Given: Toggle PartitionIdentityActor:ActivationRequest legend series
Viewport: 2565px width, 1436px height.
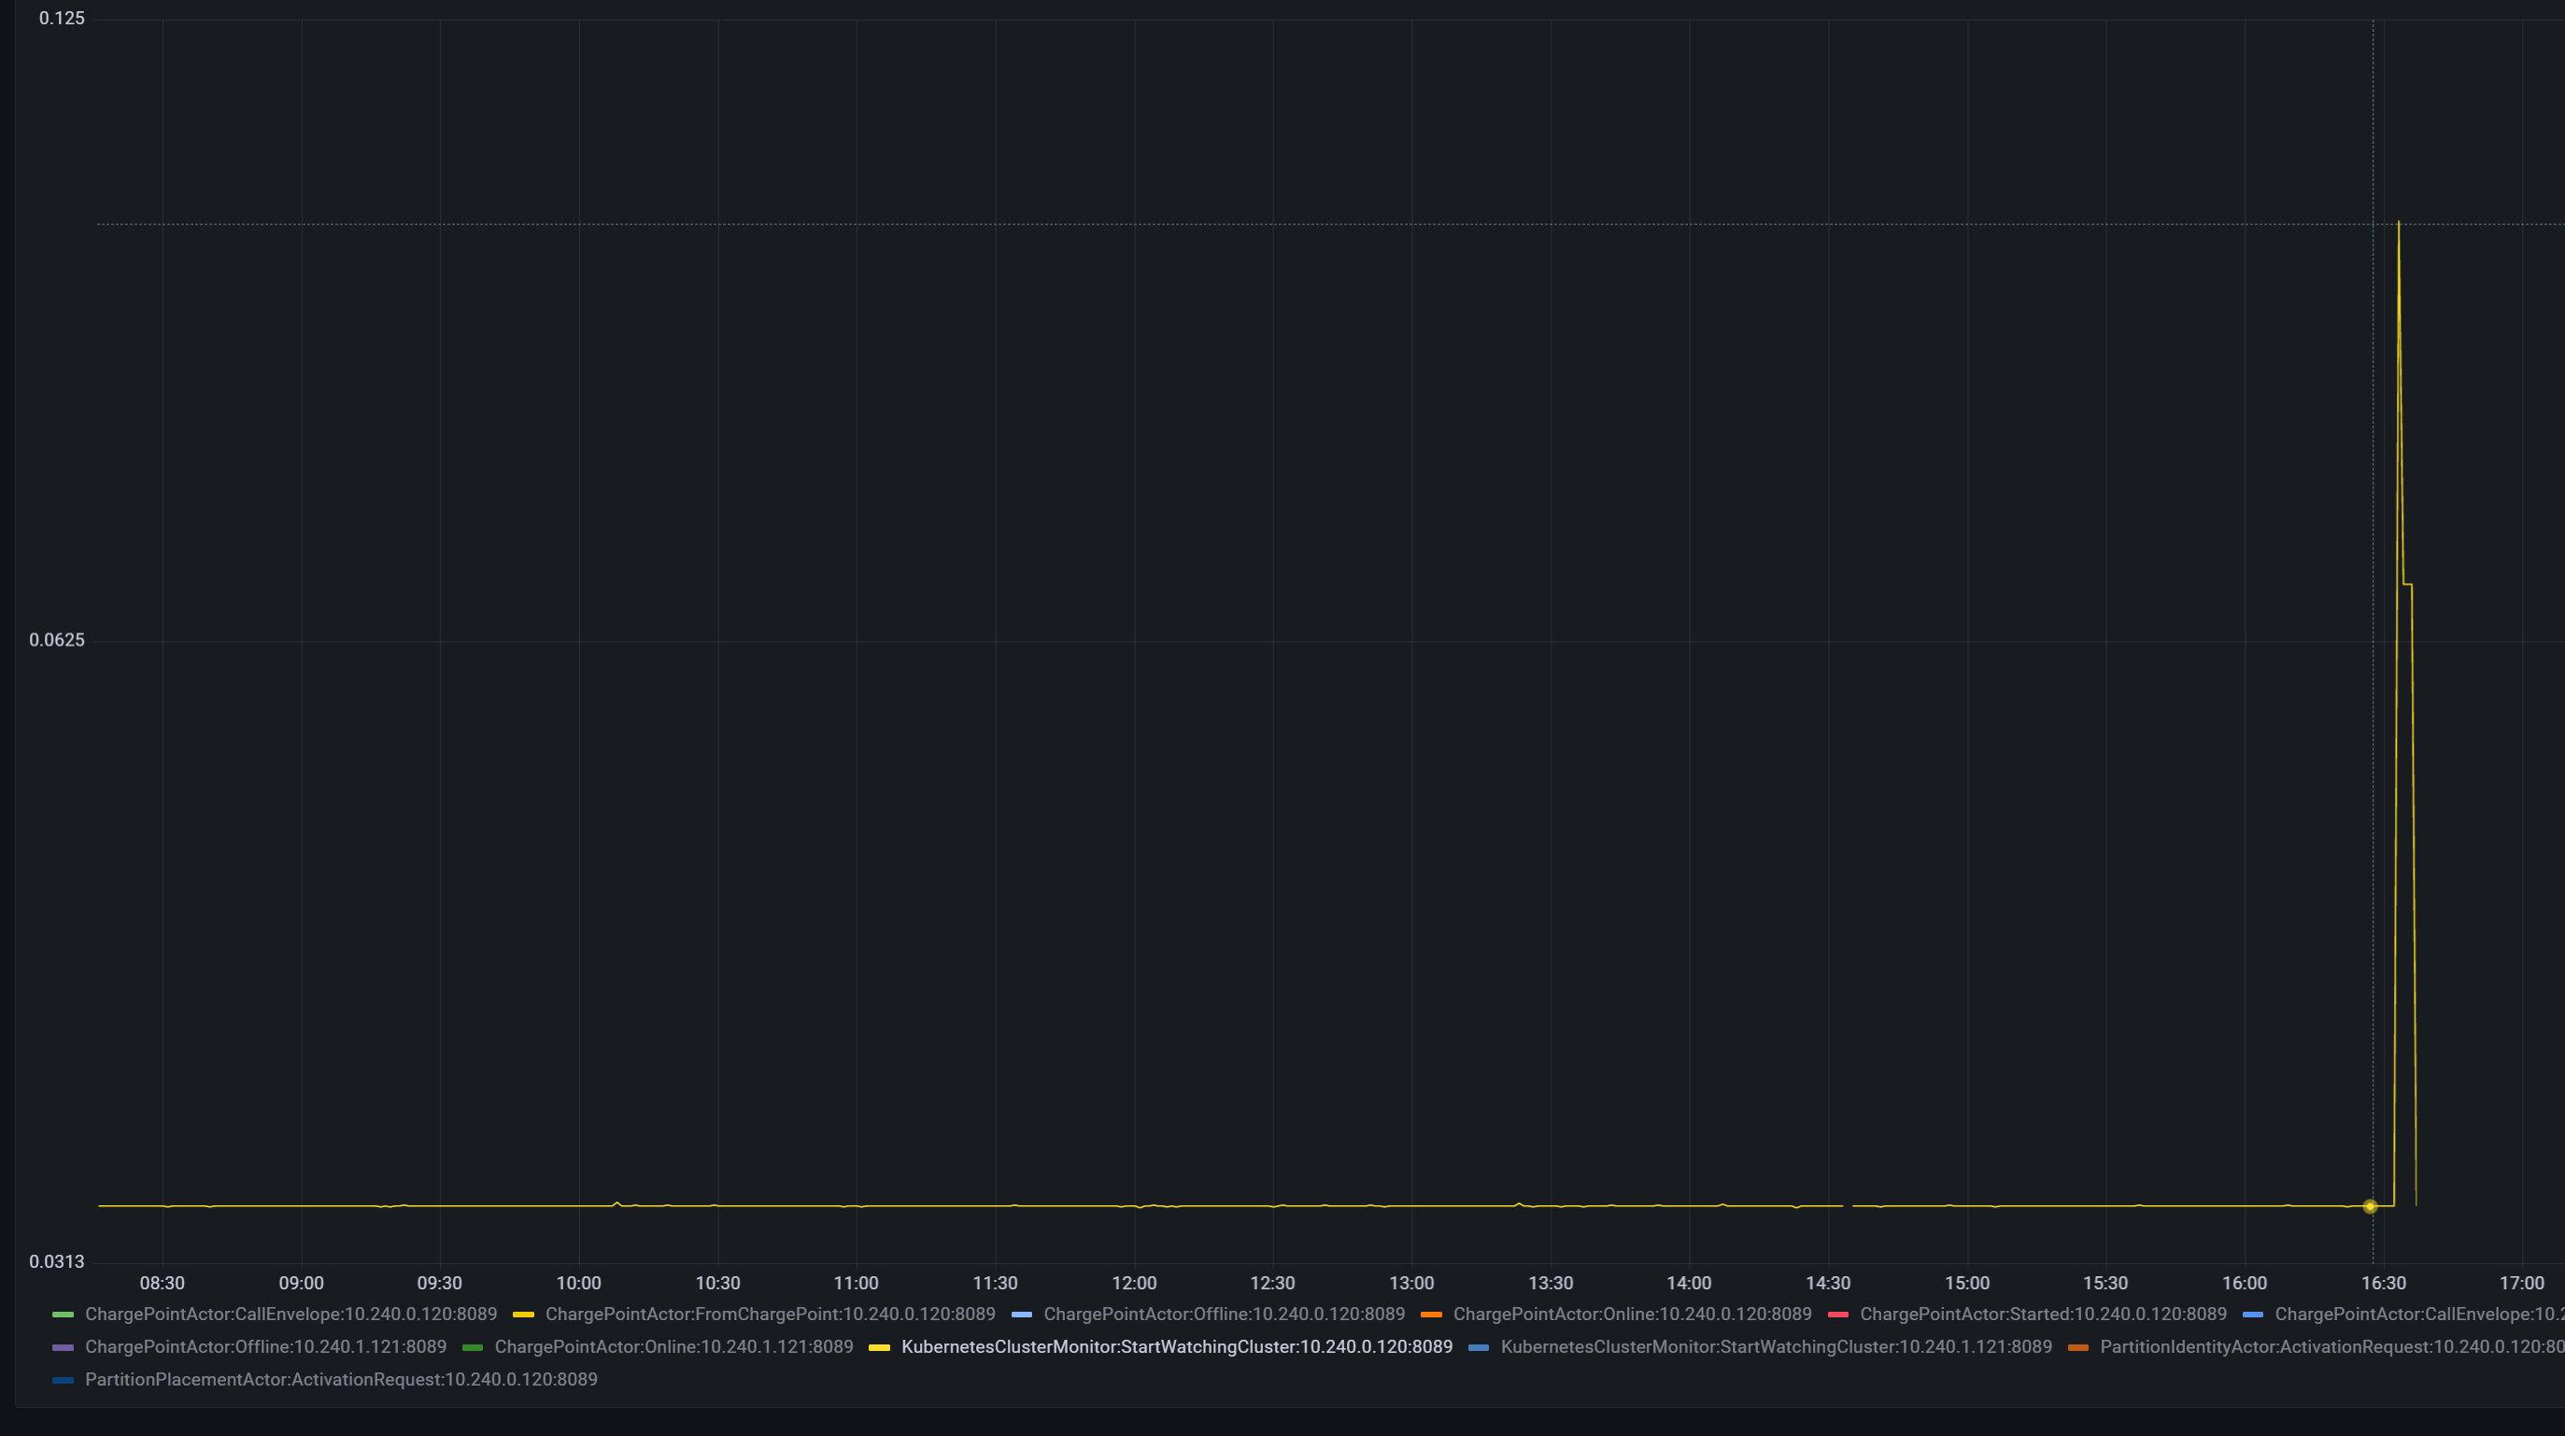Looking at the screenshot, I should click(x=2332, y=1347).
